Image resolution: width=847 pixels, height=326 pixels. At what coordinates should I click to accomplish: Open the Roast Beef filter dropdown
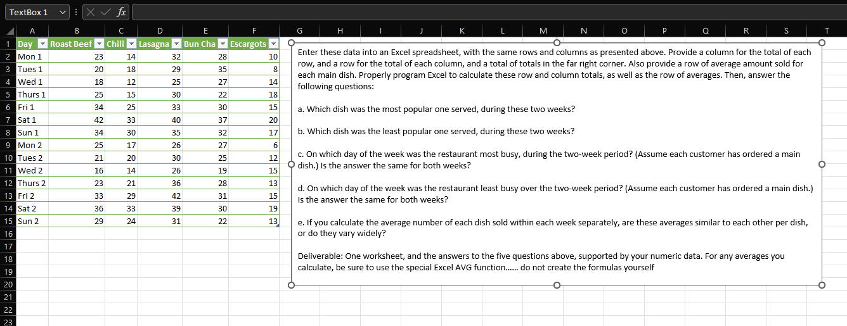point(98,44)
